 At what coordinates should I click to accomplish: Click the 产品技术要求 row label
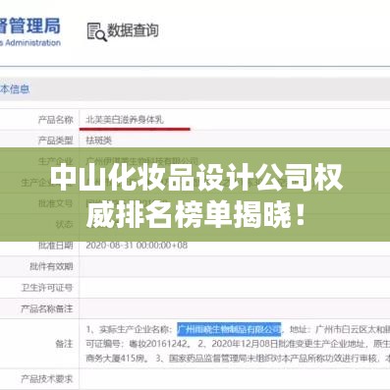(46, 379)
